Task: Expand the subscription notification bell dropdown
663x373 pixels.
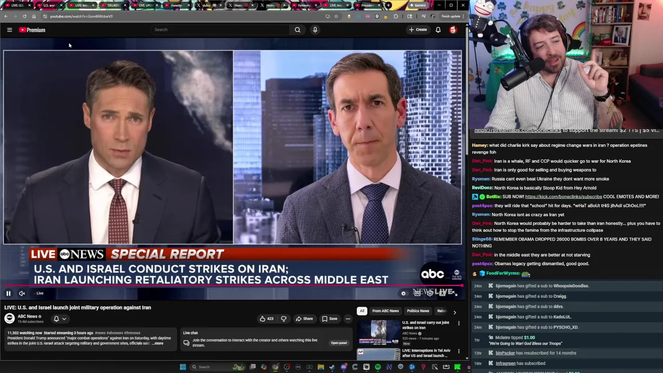Action: click(x=60, y=319)
